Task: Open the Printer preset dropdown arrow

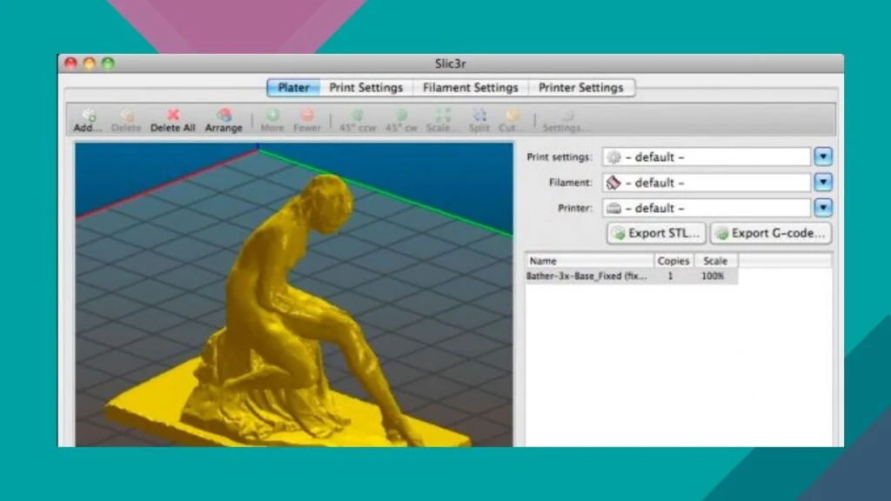Action: click(823, 207)
